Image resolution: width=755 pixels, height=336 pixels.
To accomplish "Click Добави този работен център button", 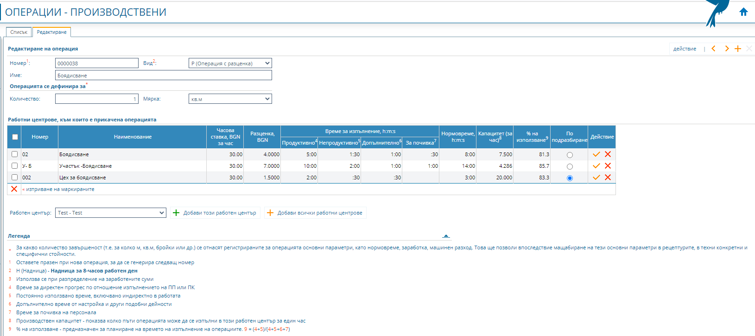I will point(215,213).
